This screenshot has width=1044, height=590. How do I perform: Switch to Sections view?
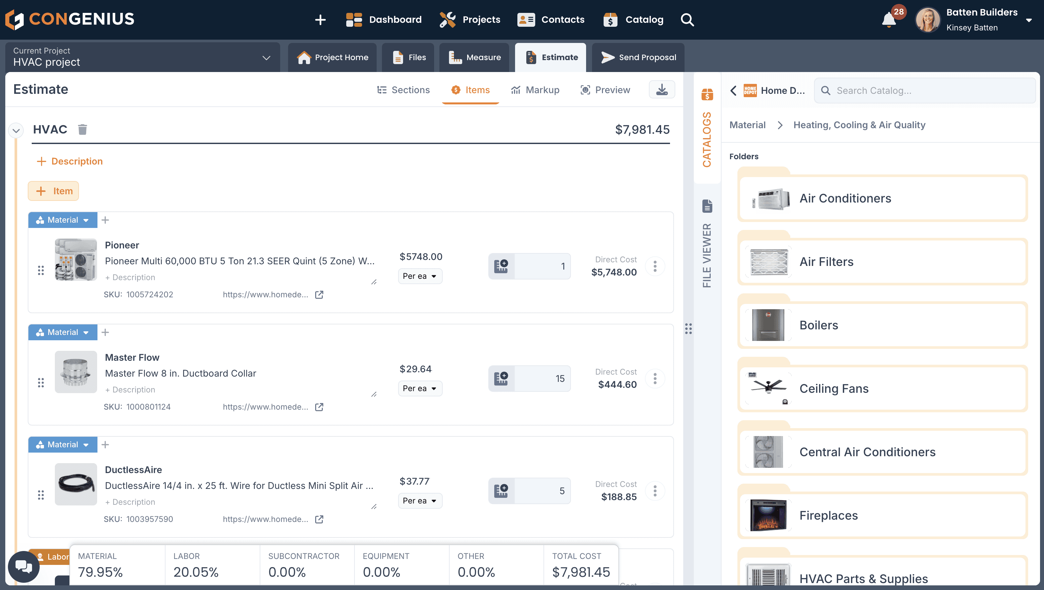[403, 90]
